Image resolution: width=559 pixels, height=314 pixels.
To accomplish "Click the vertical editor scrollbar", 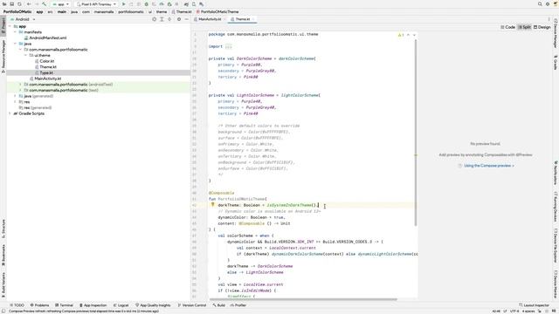I will coord(416,133).
